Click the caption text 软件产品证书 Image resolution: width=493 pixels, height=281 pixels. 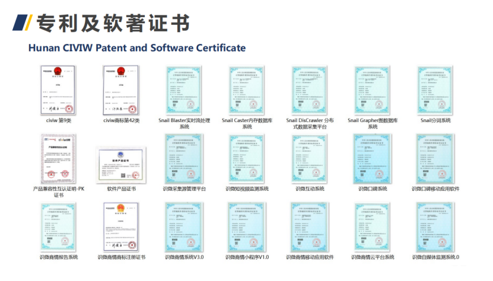point(122,189)
